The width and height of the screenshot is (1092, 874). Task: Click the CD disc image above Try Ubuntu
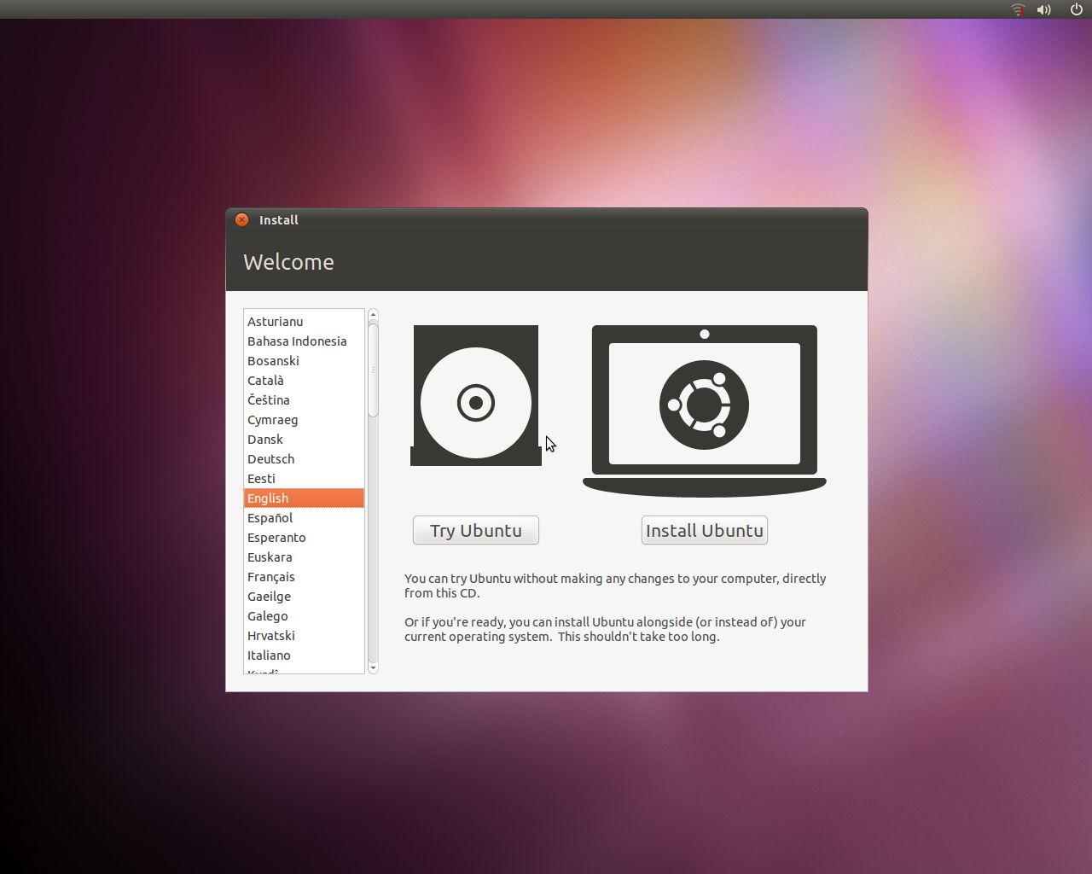[x=476, y=395]
